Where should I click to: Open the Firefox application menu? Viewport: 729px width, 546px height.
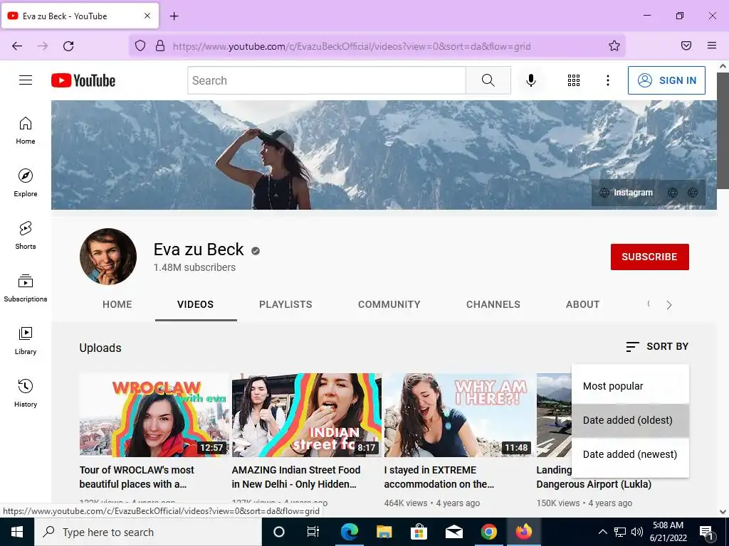(x=711, y=45)
